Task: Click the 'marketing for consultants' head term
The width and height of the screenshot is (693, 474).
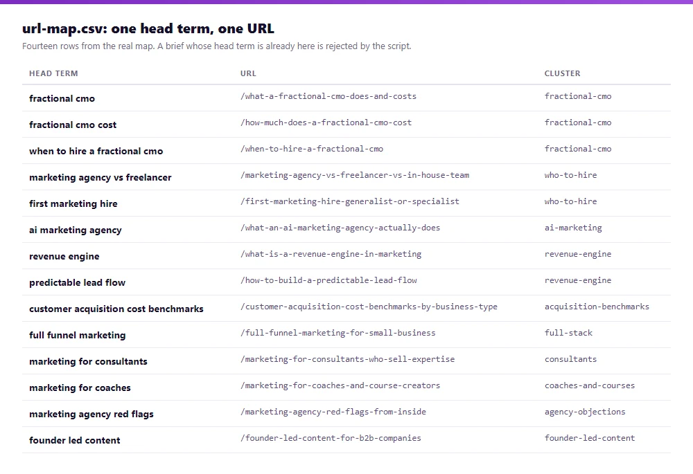Action: pos(88,361)
